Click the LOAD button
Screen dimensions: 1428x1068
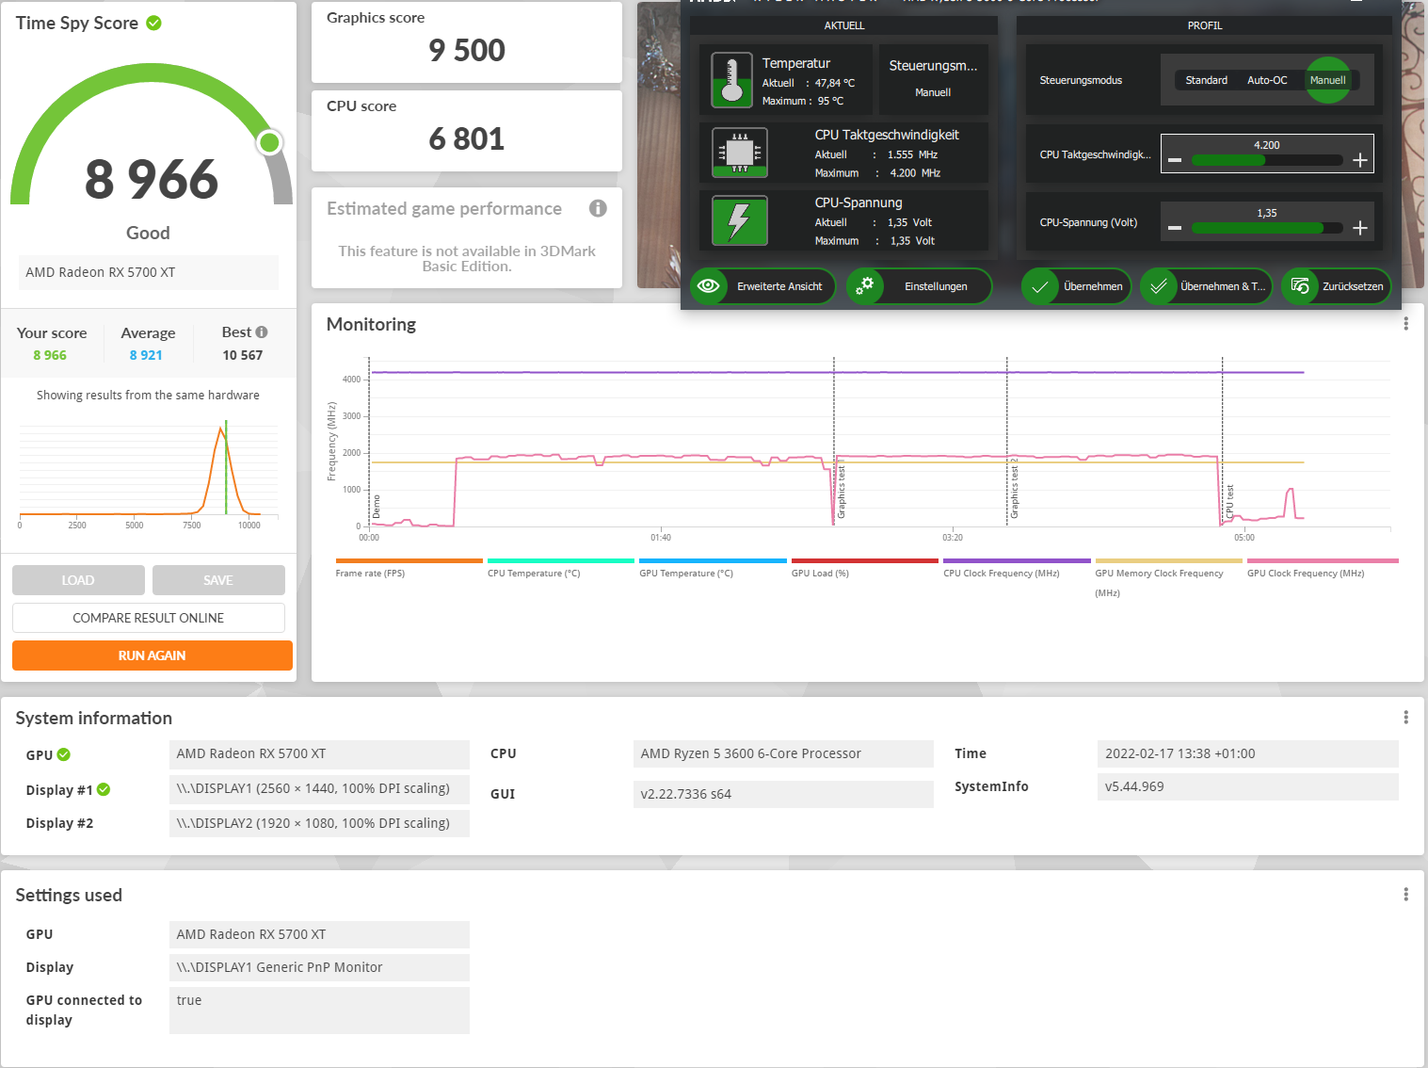78,580
